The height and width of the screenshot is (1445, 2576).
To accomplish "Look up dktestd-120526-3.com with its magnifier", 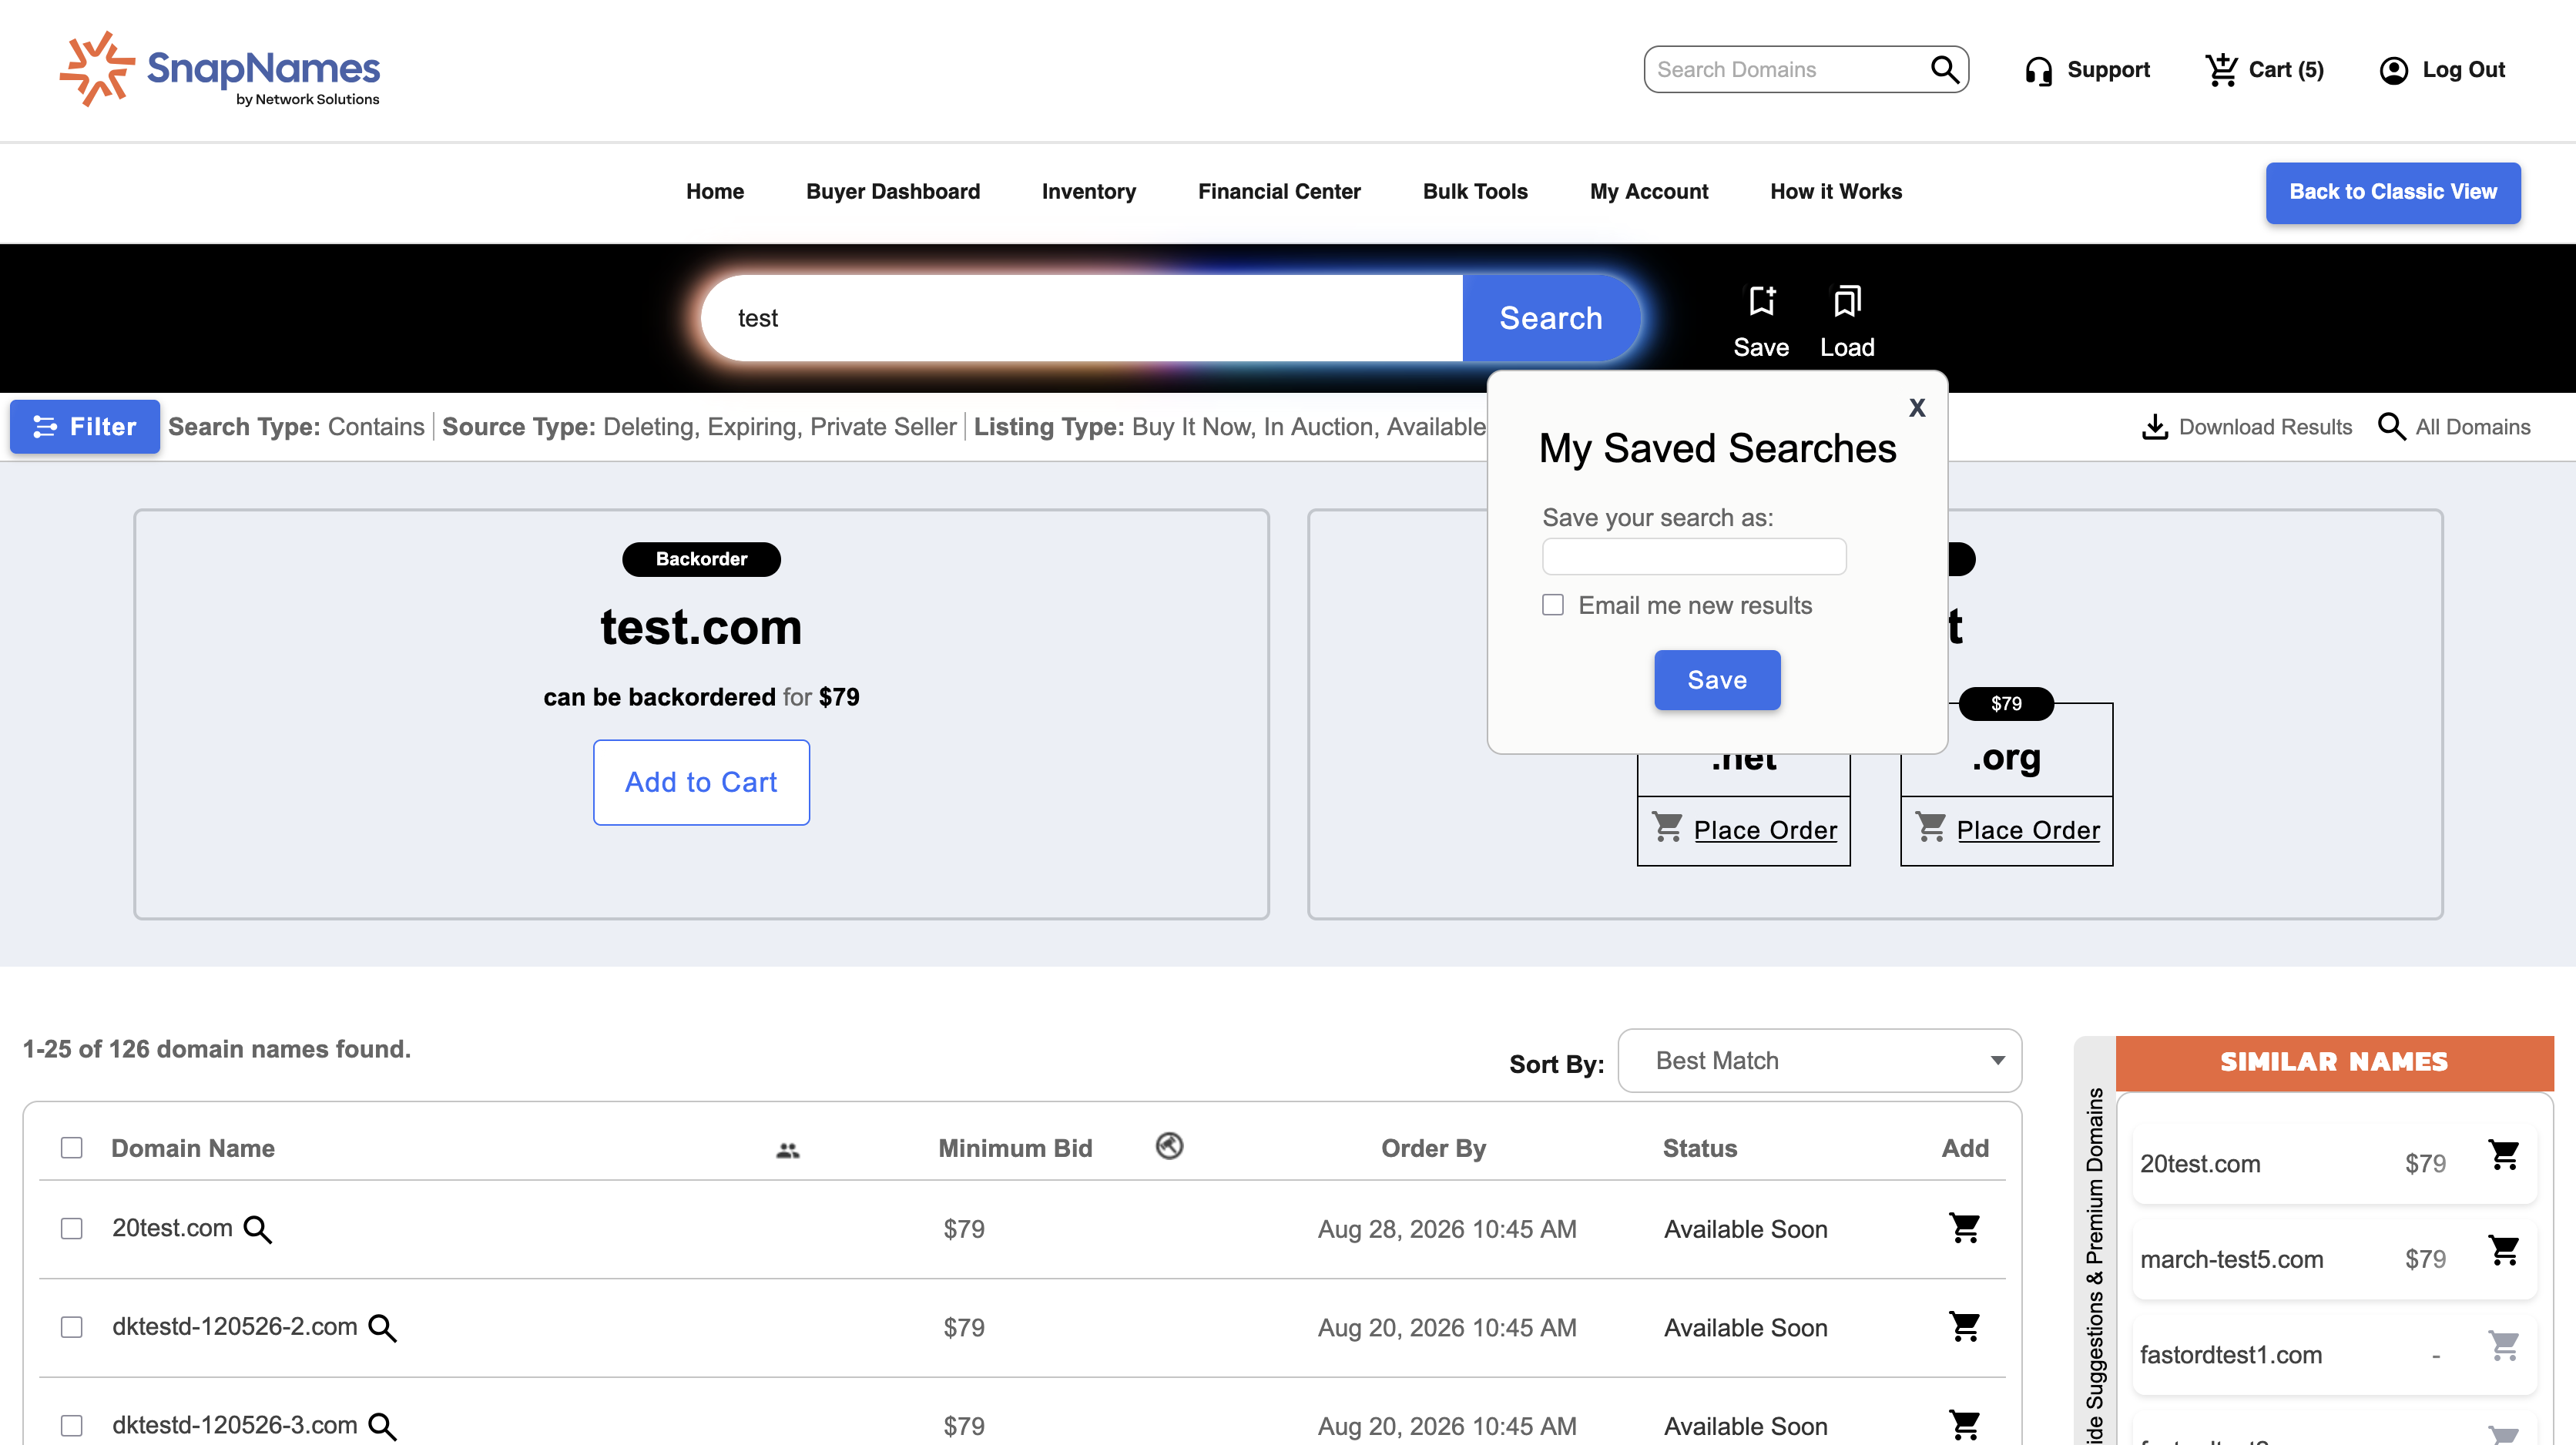I will (382, 1426).
